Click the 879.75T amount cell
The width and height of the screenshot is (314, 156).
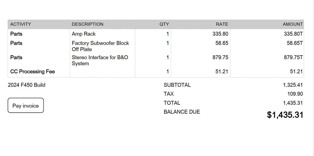click(x=293, y=58)
